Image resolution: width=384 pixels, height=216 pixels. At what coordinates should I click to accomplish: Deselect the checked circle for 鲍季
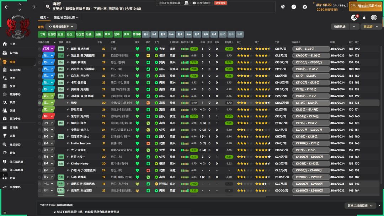tap(40, 103)
